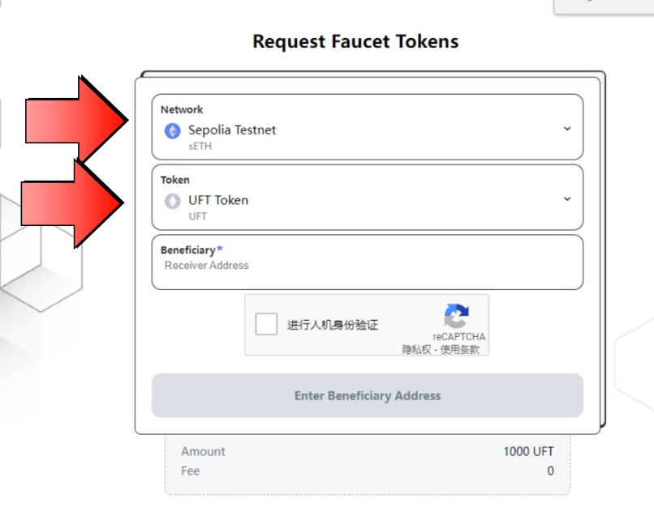Open the reCAPTCHA 隐私权 privacy link

(414, 350)
